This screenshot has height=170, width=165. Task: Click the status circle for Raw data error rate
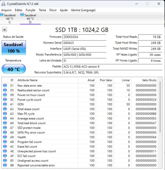(x=5, y=86)
